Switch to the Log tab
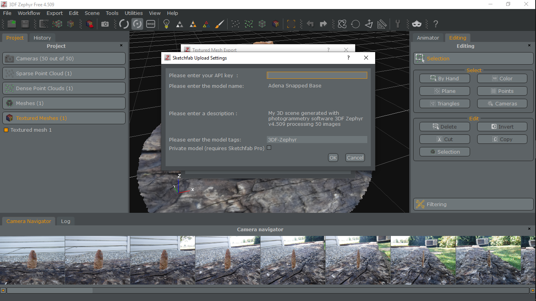Image resolution: width=536 pixels, height=301 pixels. tap(66, 221)
